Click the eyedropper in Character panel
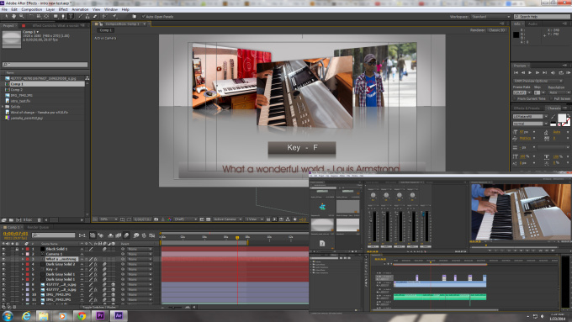Viewport: 572px width, 322px height. [553, 117]
